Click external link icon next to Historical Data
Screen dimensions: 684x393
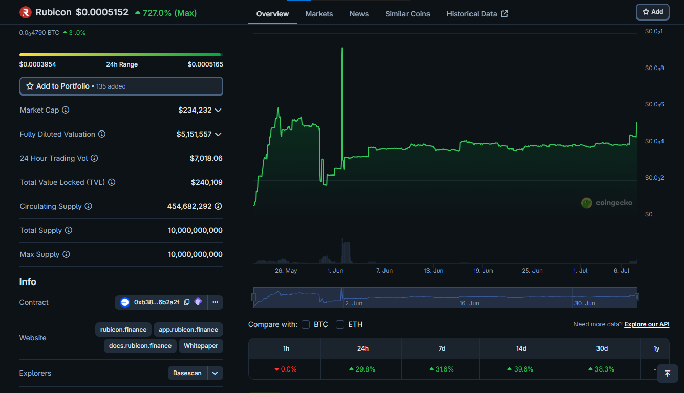[504, 14]
